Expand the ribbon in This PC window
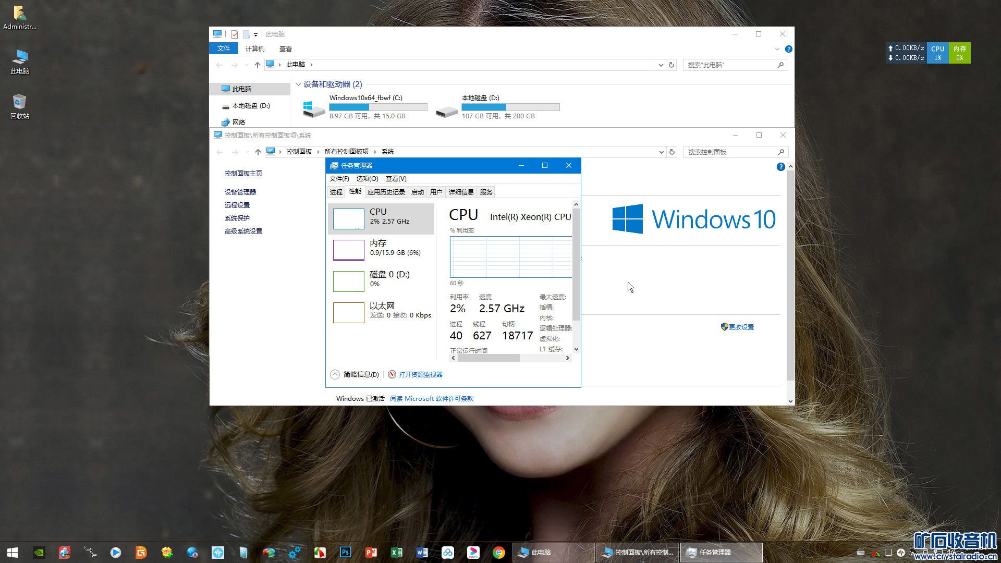The height and width of the screenshot is (563, 1001). tap(777, 49)
